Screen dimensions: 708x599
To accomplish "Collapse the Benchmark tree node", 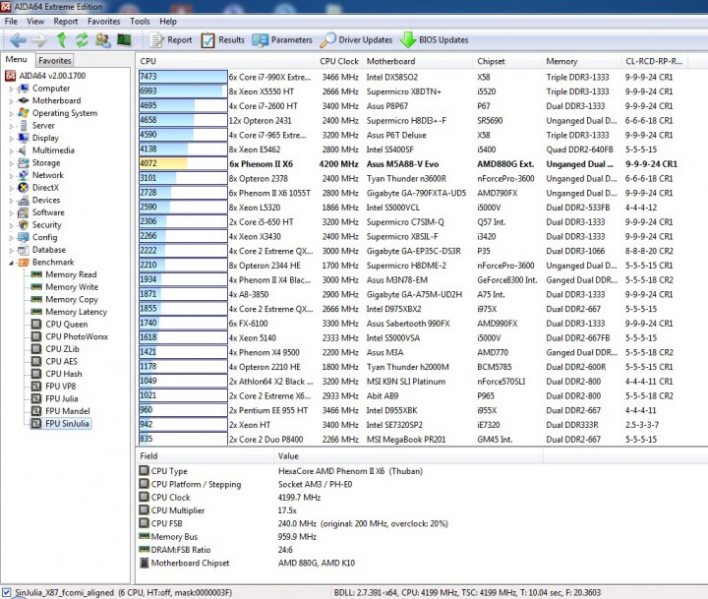I will click(x=11, y=263).
